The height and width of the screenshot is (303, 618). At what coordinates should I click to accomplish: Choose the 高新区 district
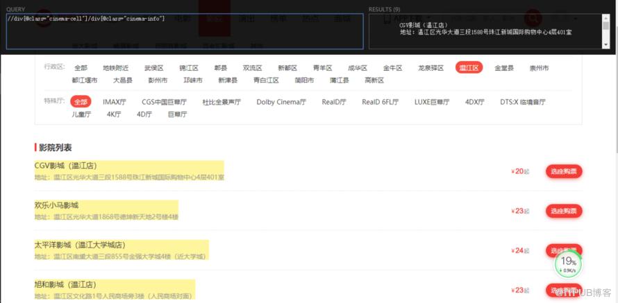point(374,80)
